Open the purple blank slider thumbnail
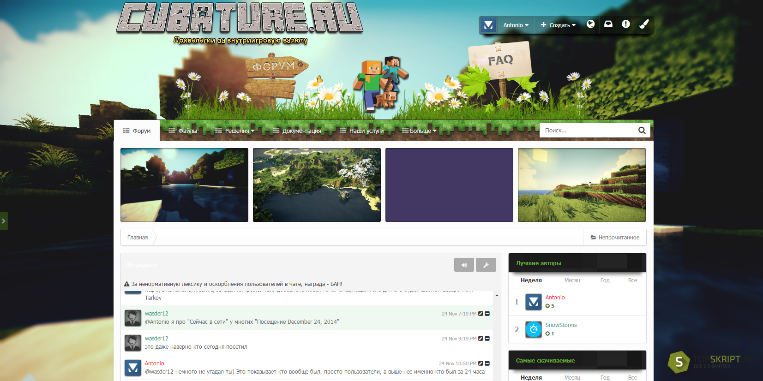Screen dimensions: 763x381 (449, 185)
